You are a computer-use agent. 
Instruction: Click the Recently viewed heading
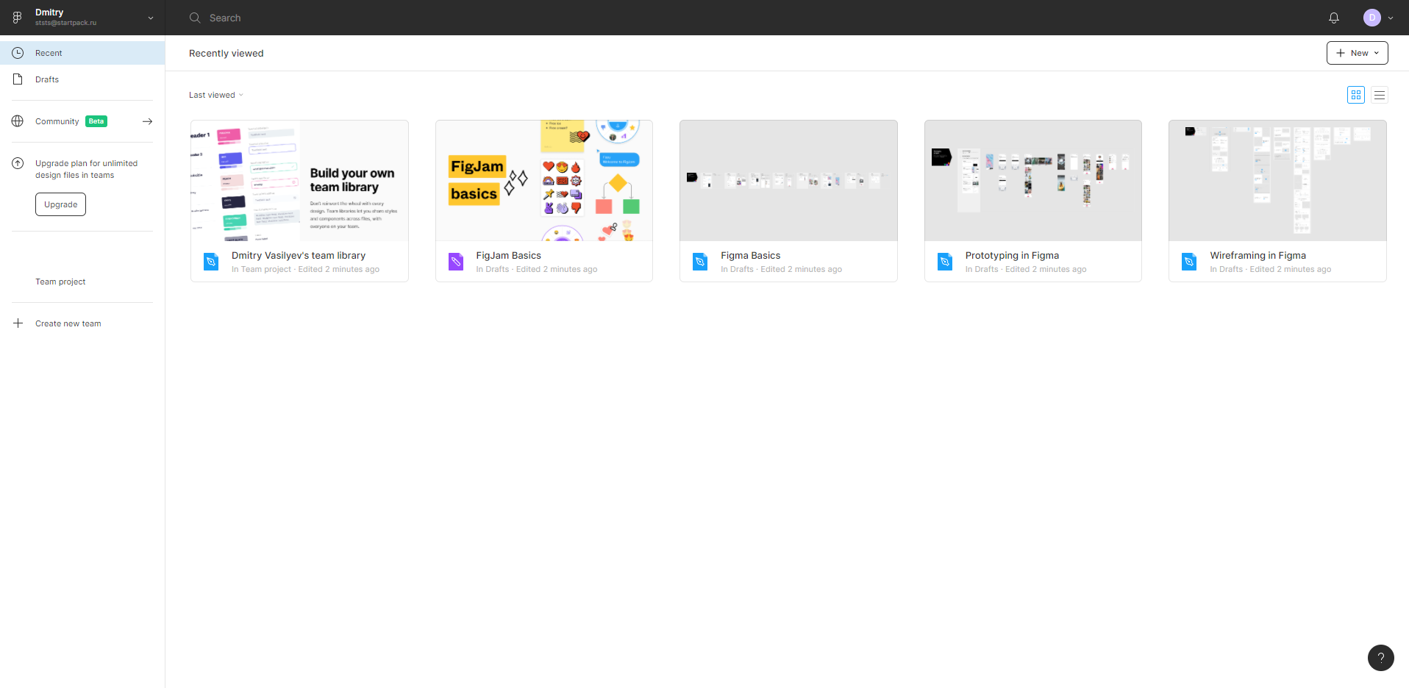[x=226, y=53]
